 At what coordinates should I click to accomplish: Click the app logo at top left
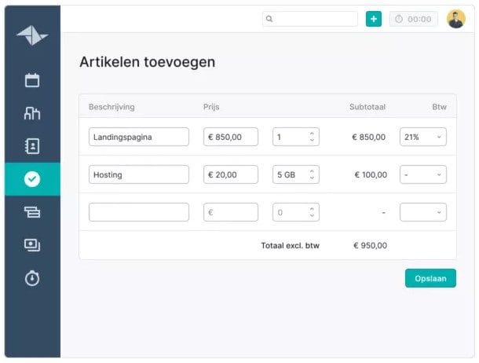[32, 35]
